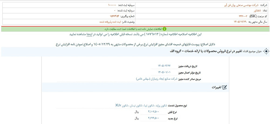270x124 pixels.
Task: Click the tracking number ۱۵۷۷۴۵۴
Action: click(x=115, y=16)
